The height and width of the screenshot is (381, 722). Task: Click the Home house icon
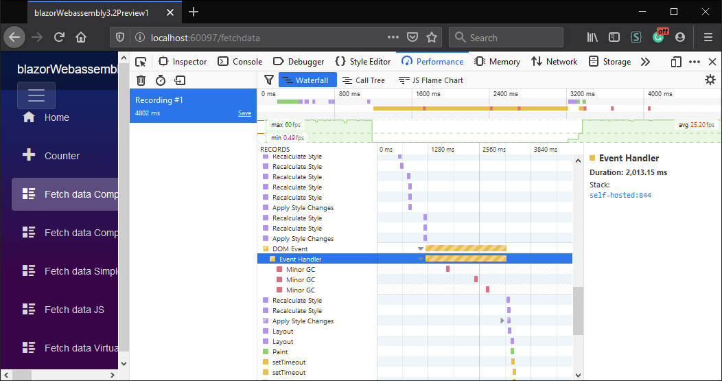tap(29, 117)
